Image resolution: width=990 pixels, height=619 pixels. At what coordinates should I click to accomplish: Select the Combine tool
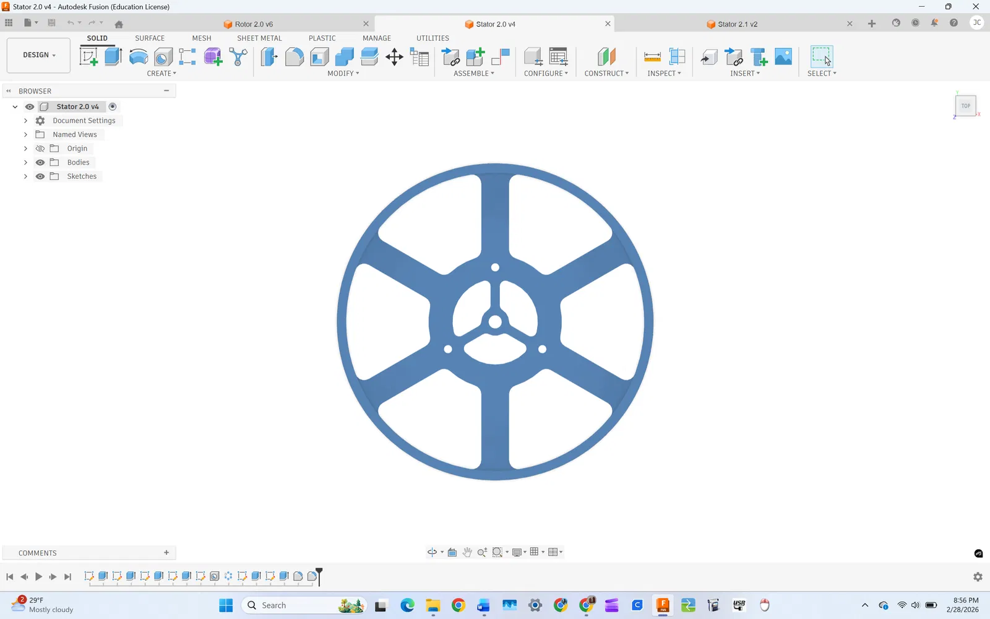click(344, 57)
